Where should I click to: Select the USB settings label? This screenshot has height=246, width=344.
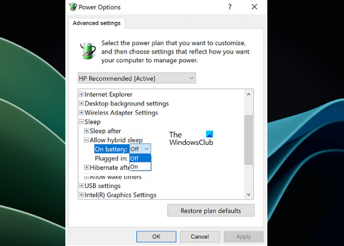(102, 186)
